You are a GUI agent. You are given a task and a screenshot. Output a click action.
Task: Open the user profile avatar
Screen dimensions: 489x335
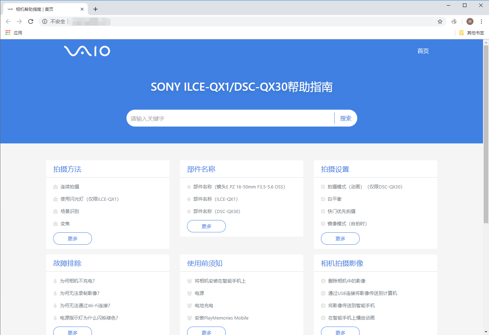[x=470, y=21]
